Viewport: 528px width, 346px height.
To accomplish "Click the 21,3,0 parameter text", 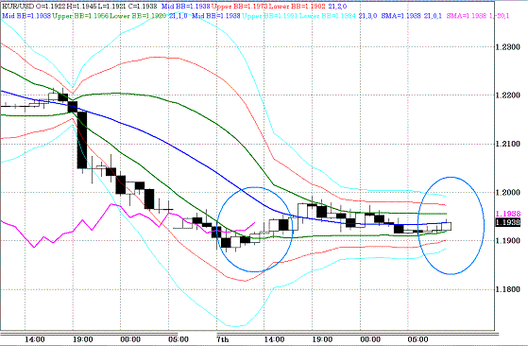I will (367, 16).
